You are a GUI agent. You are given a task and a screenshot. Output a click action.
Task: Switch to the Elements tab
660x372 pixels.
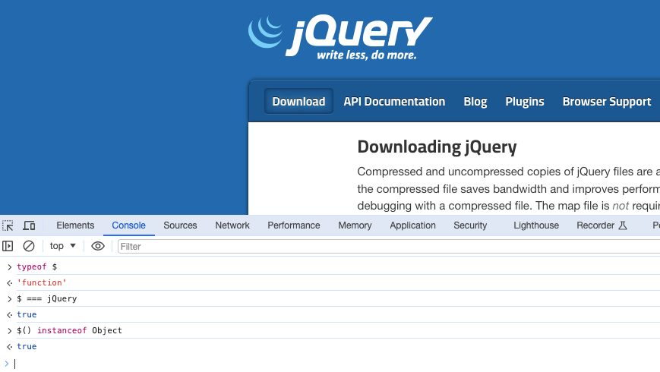pos(75,225)
